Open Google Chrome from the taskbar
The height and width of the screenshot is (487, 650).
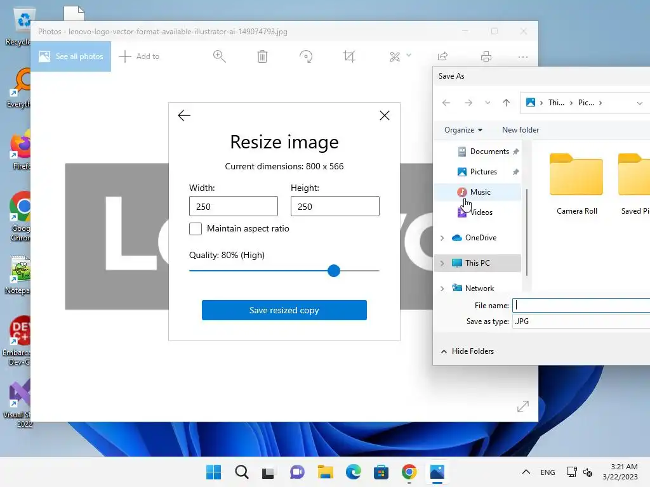pos(409,472)
